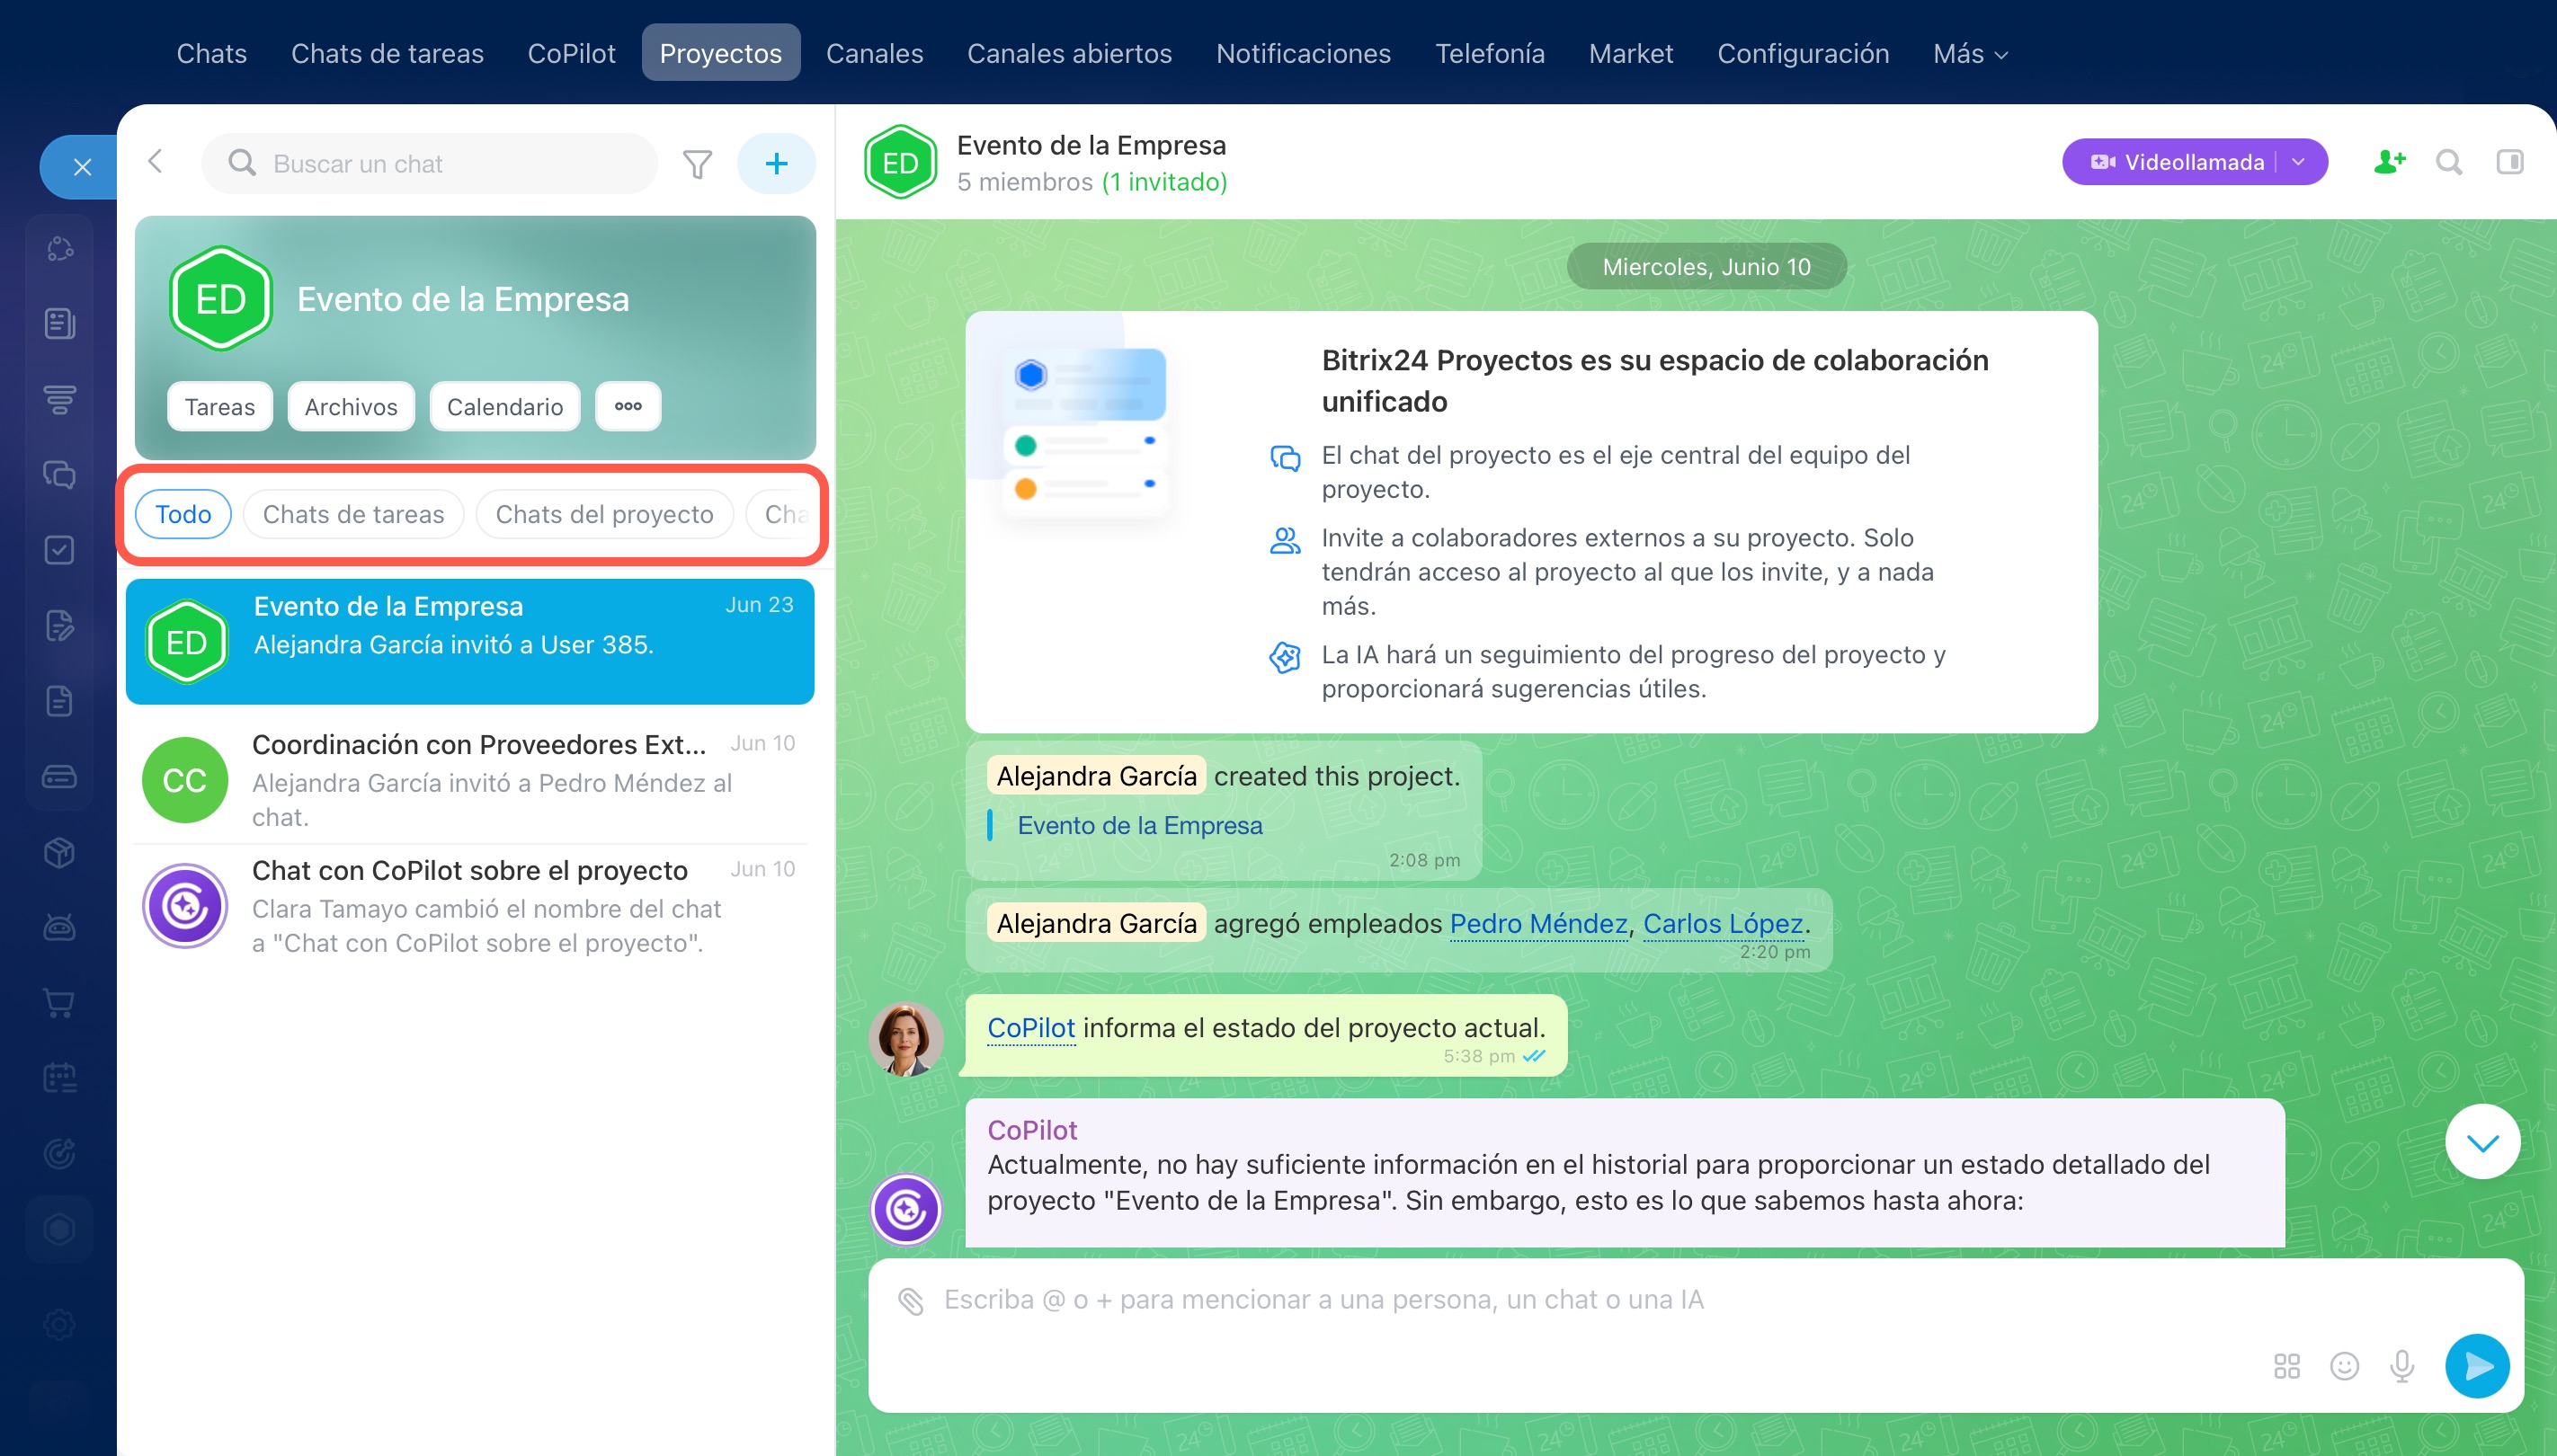This screenshot has width=2557, height=1456.
Task: Add members with the green person-plus icon
Action: tap(2389, 162)
